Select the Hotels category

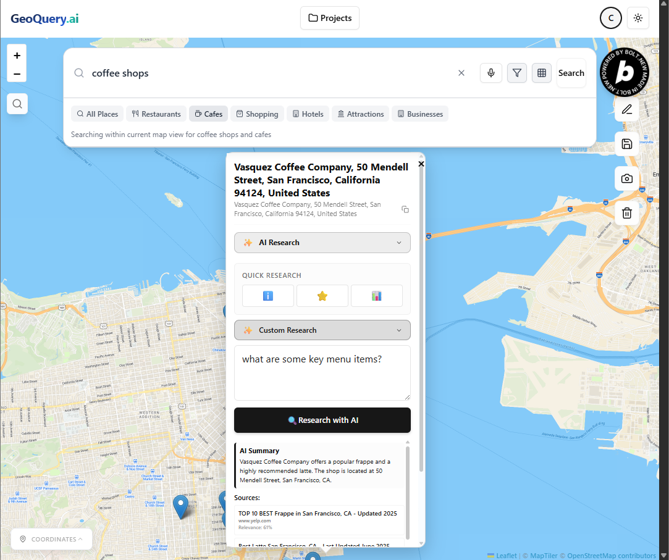(308, 114)
